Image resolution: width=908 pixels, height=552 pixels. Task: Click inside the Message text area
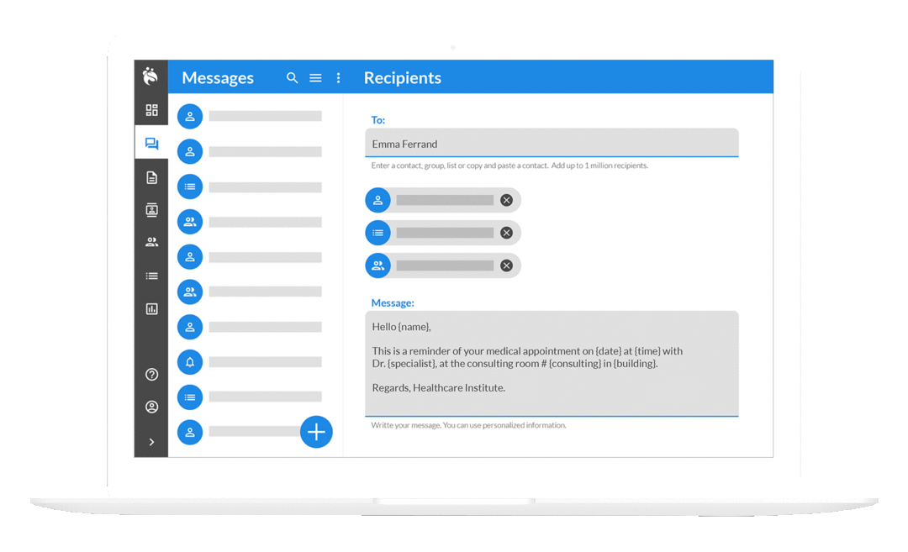coord(552,363)
